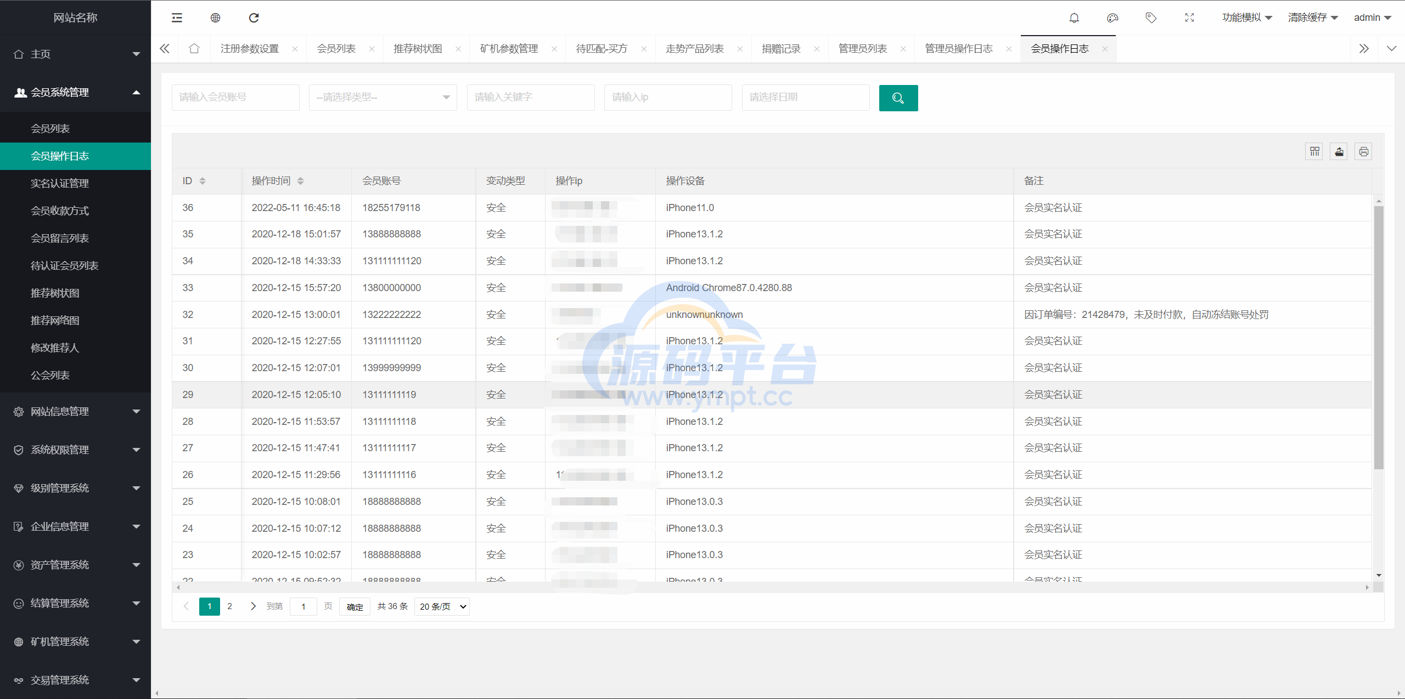Sort table by ID column arrows
This screenshot has height=699, width=1405.
pyautogui.click(x=203, y=181)
